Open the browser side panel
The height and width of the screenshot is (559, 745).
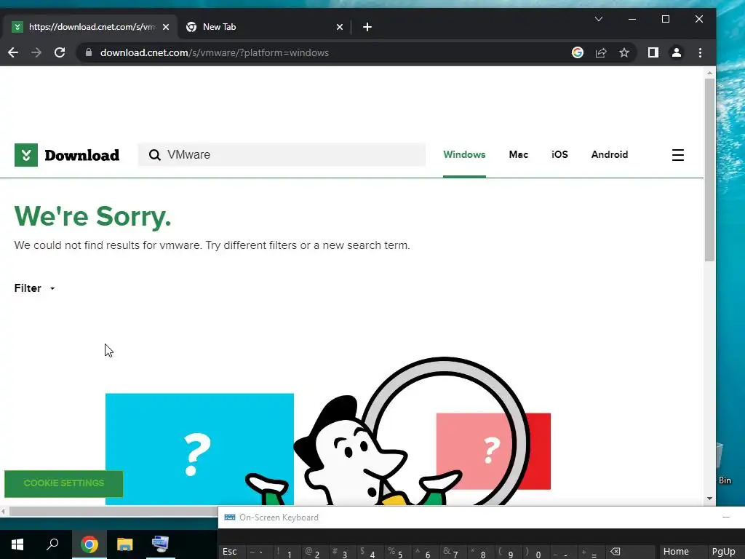point(653,52)
